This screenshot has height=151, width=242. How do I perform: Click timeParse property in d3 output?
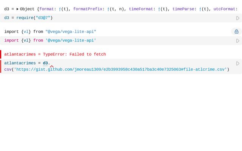[183, 9]
